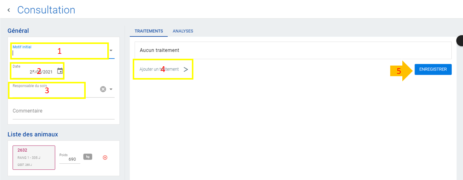The height and width of the screenshot is (180, 463).
Task: Click the Date input field
Action: pyautogui.click(x=34, y=71)
